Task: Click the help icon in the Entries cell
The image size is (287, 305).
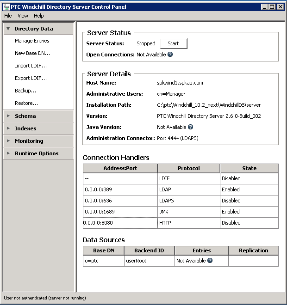Action: coord(210,261)
